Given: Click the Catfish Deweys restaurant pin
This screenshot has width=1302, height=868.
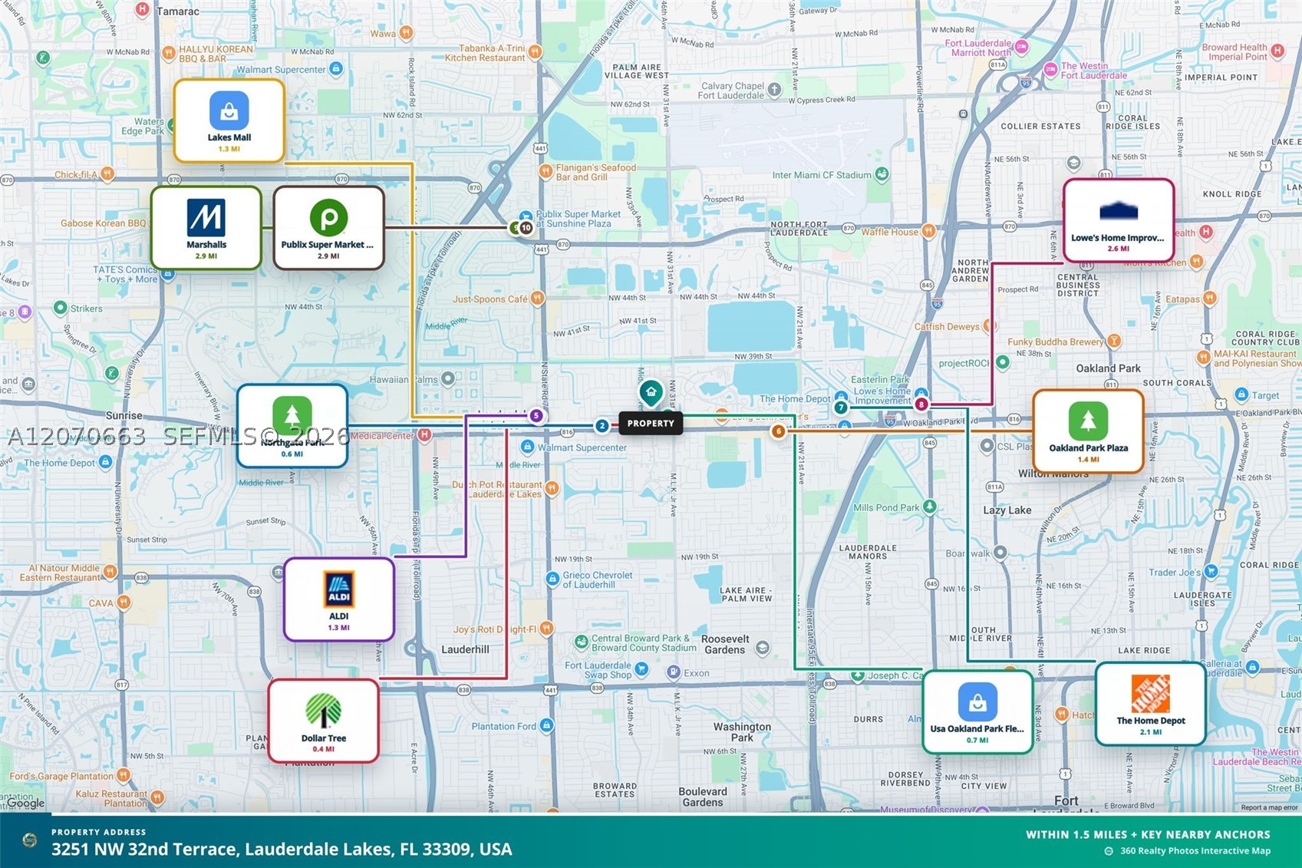Looking at the screenshot, I should pos(990,326).
